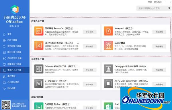Image resolution: width=172 pixels, height=110 pixels.
Task: Click the OCR识别工具集 scan-frame icon
Action: [4, 58]
